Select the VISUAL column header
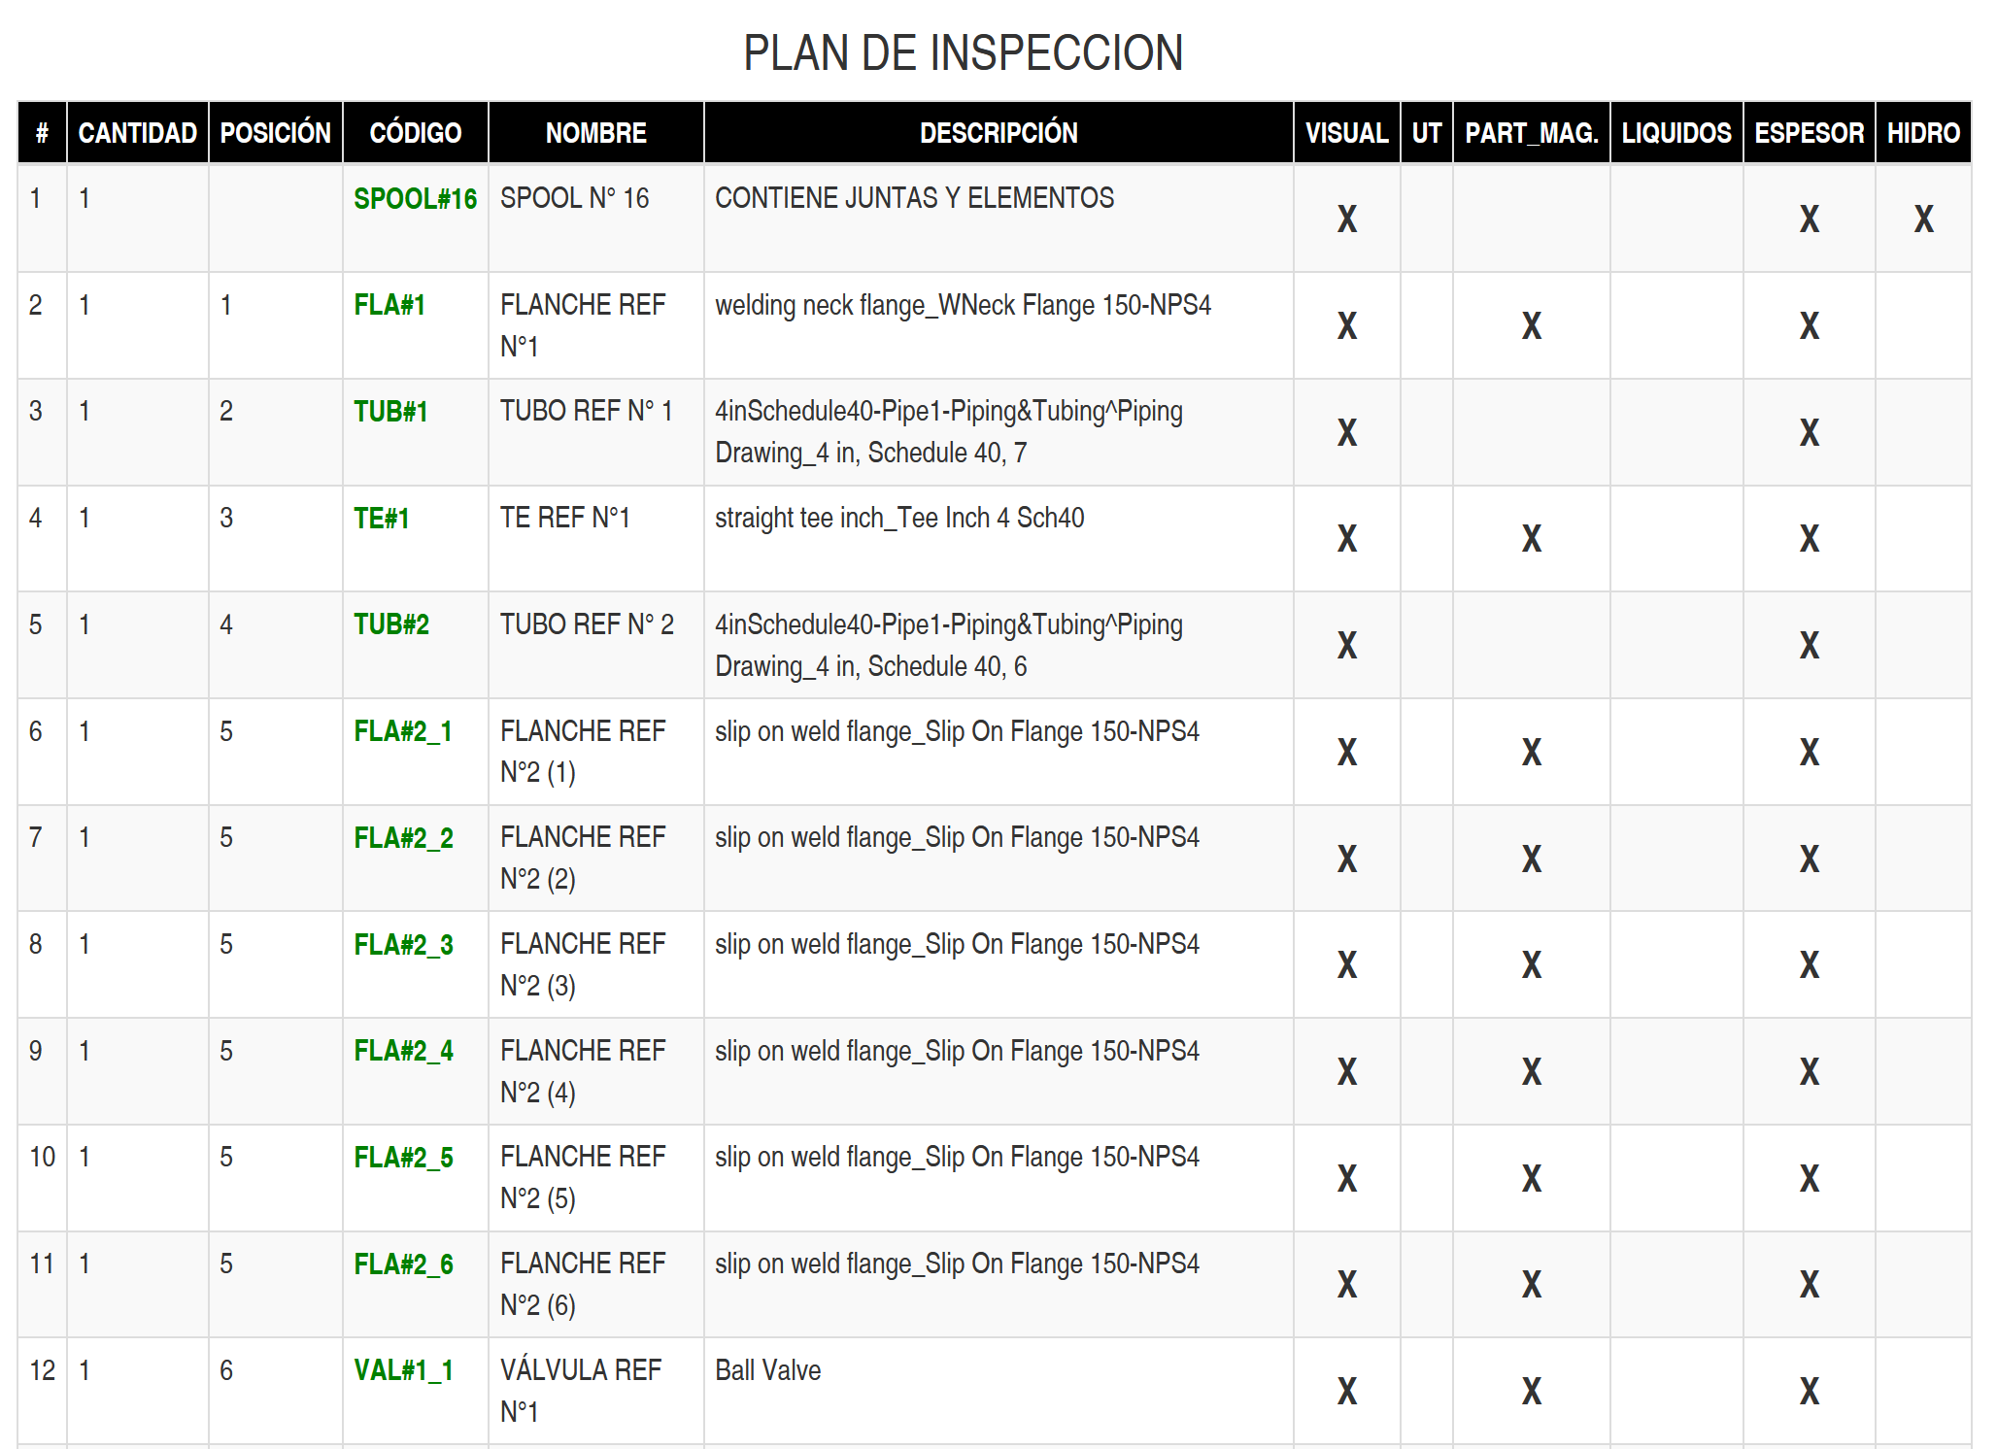 (1346, 133)
